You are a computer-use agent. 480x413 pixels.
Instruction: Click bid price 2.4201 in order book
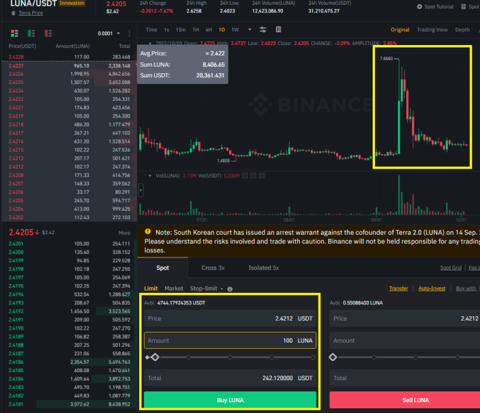pos(16,244)
